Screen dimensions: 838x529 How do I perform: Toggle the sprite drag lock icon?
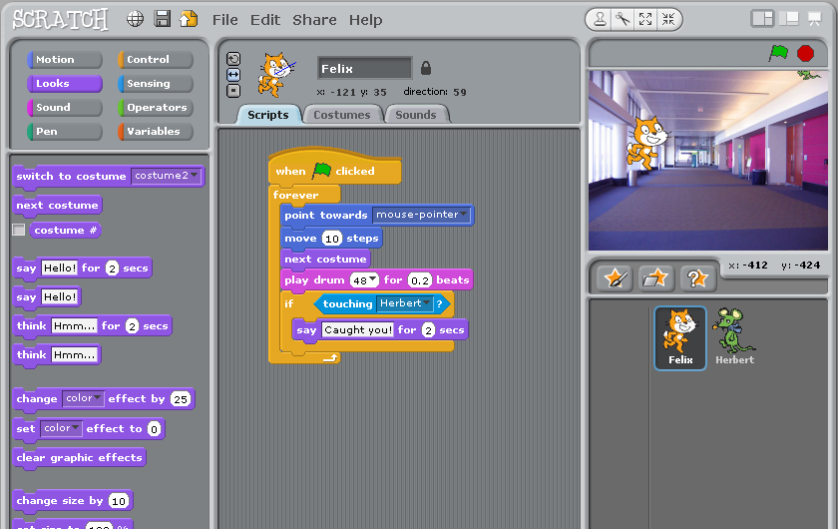425,68
